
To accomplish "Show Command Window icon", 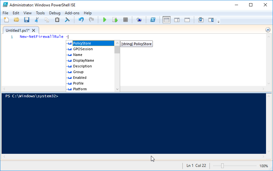I will pyautogui.click(x=201, y=20).
